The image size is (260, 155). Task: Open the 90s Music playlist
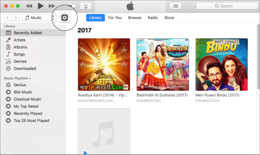33,92
